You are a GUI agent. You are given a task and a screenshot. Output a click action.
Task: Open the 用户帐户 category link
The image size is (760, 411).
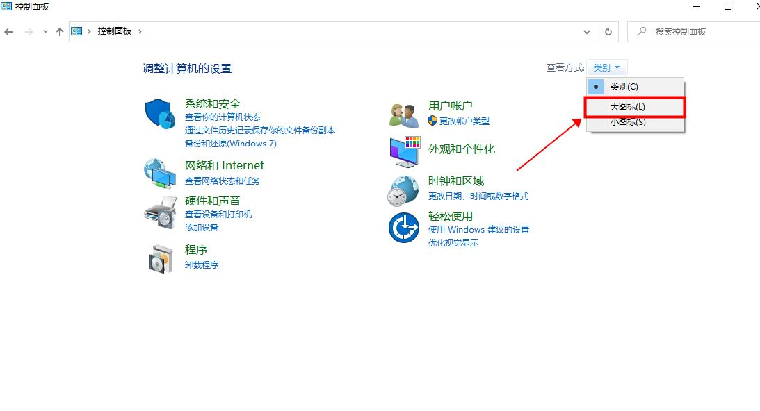(451, 106)
